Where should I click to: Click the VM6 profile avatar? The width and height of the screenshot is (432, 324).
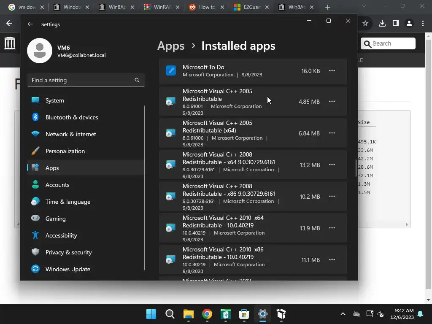point(40,51)
